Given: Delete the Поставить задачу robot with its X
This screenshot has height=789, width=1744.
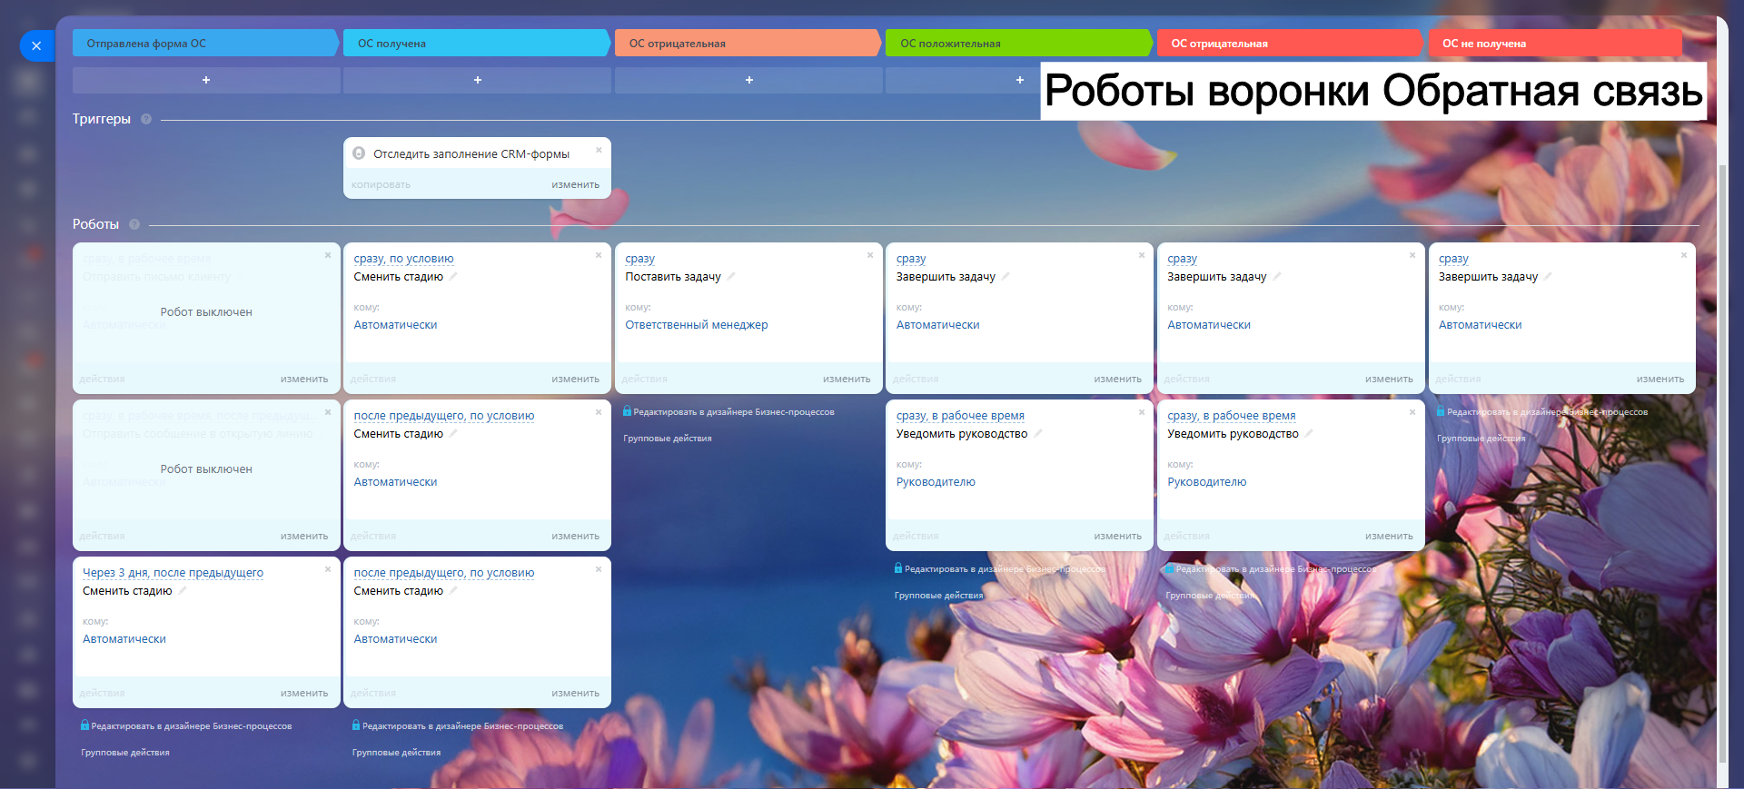Looking at the screenshot, I should 870,255.
